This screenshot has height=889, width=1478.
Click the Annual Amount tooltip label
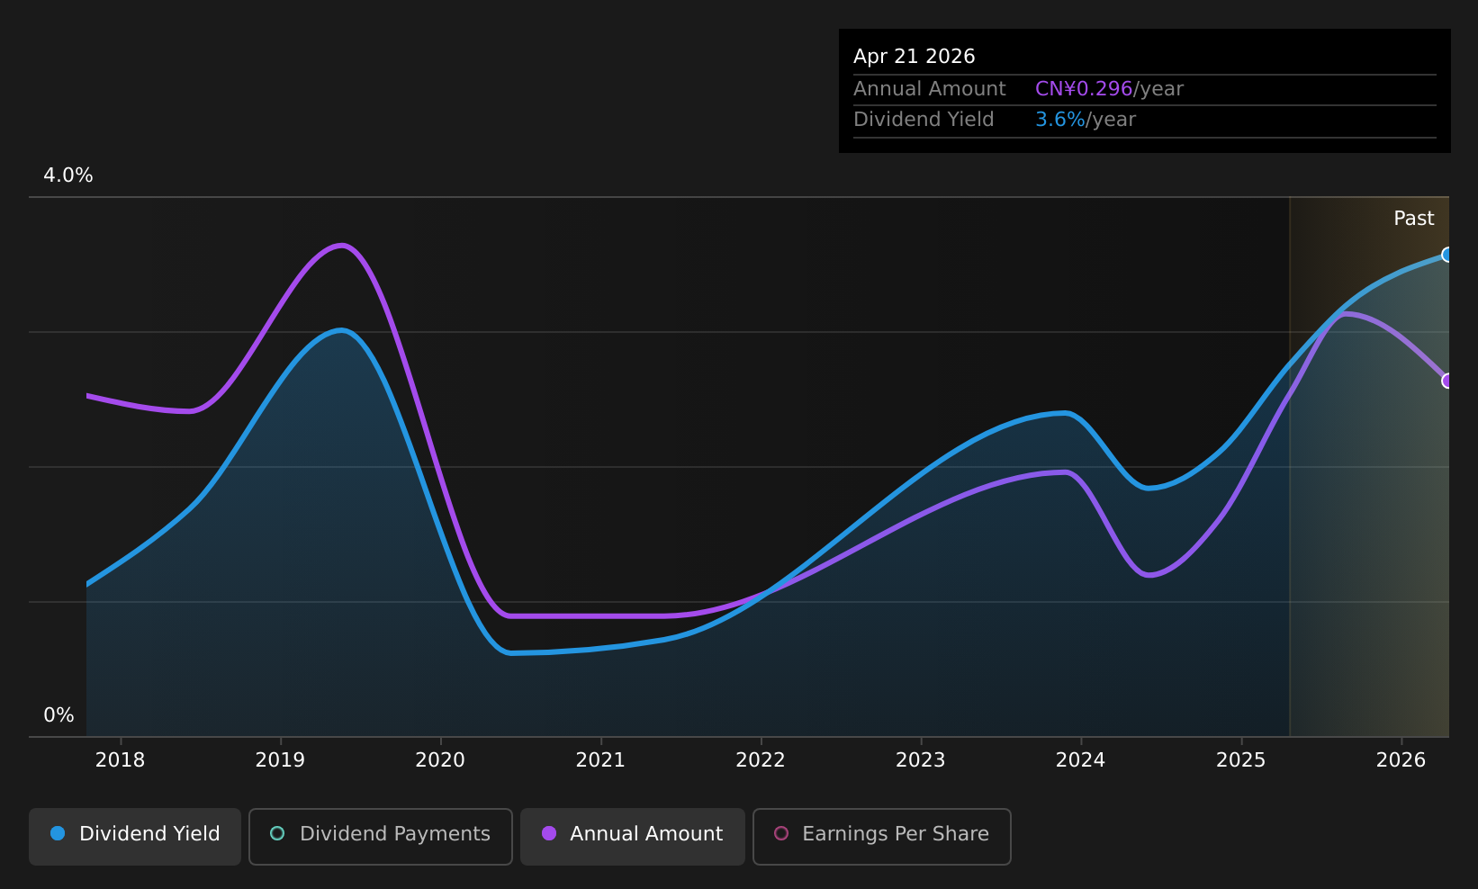click(930, 89)
